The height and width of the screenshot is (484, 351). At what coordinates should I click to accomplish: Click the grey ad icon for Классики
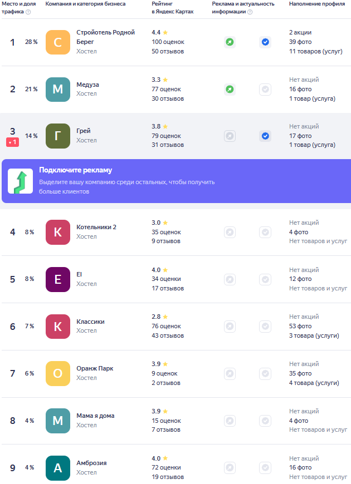(230, 326)
